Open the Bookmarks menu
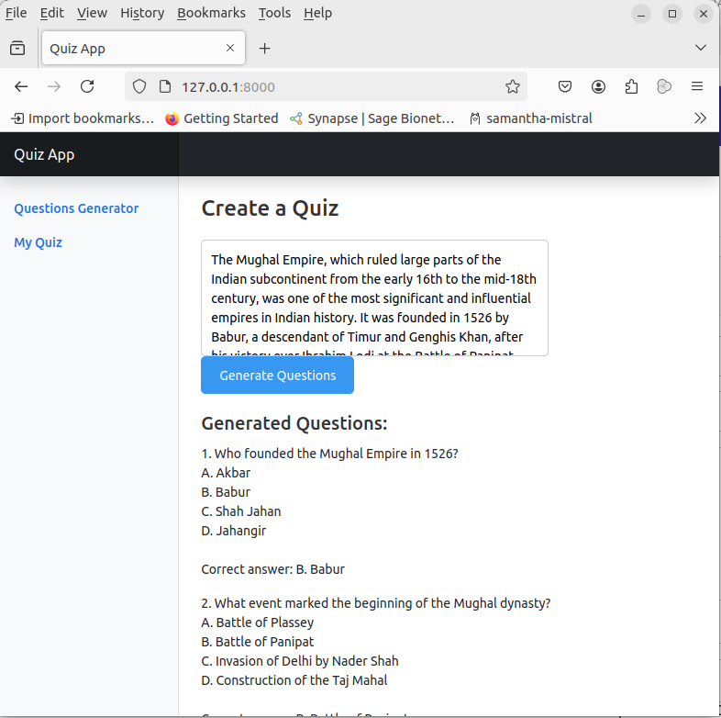The height and width of the screenshot is (718, 721). [211, 13]
